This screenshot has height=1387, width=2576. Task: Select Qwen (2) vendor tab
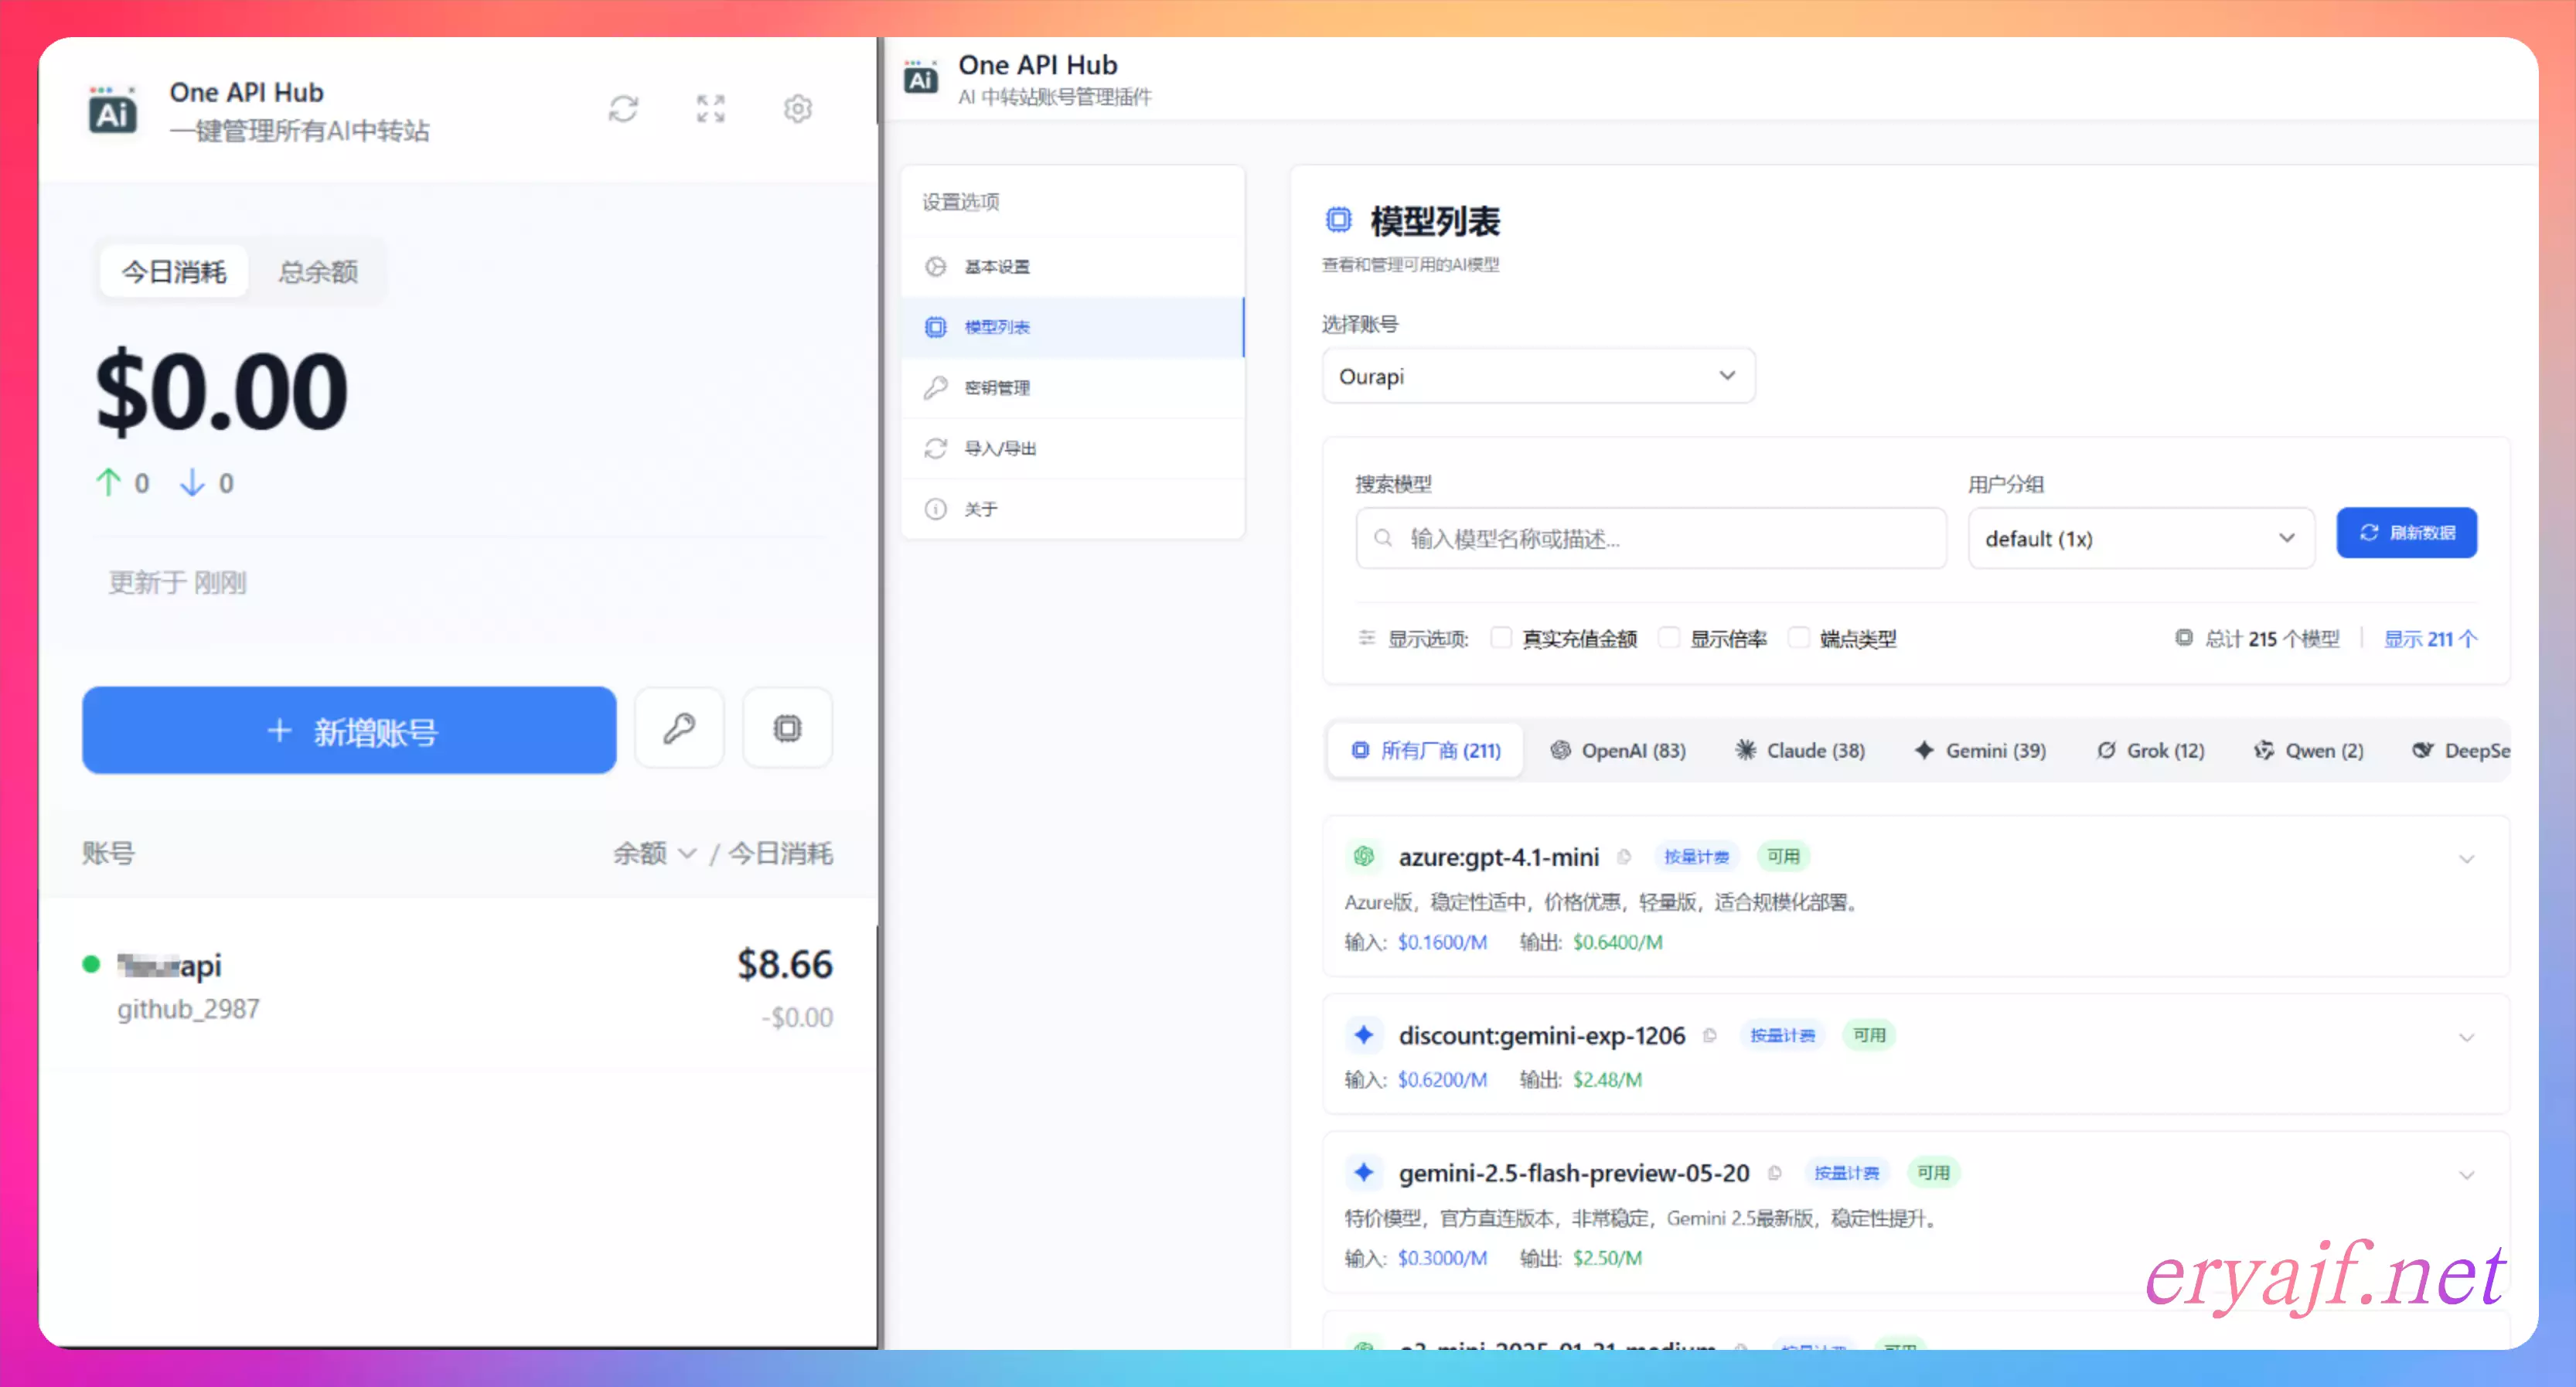click(2308, 750)
